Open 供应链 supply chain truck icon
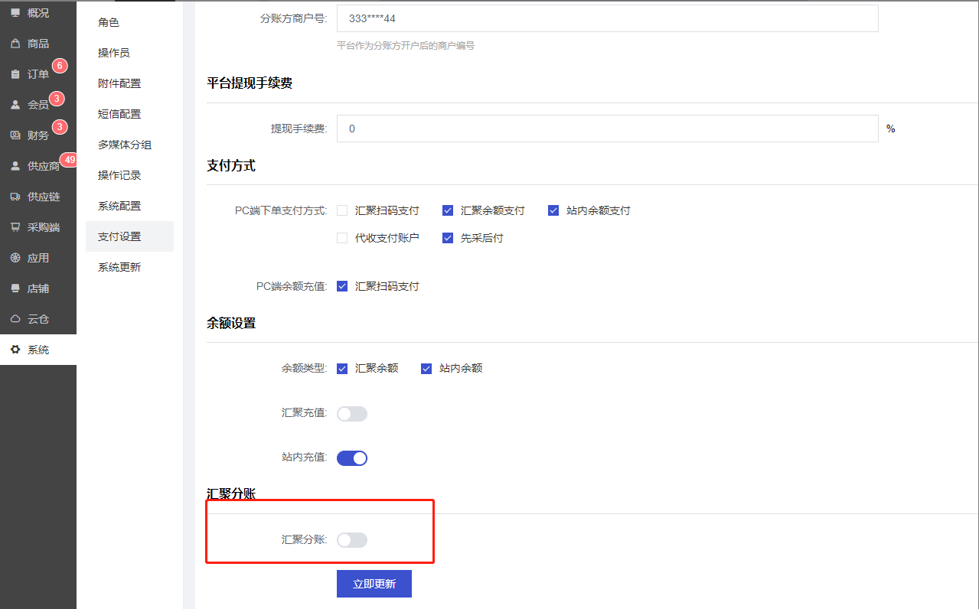The height and width of the screenshot is (609, 979). 15,197
